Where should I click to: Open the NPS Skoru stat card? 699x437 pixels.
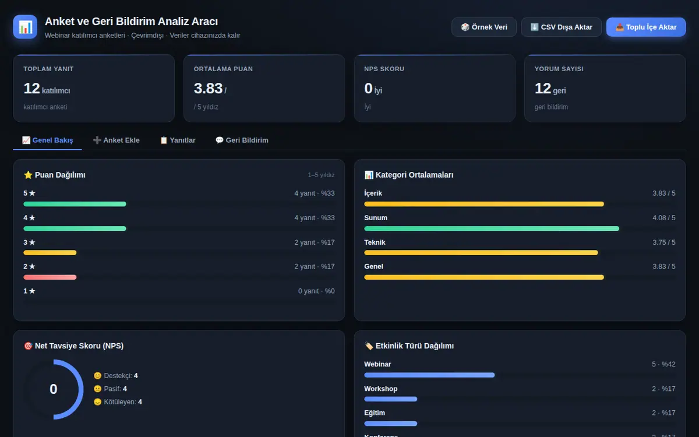(x=435, y=89)
